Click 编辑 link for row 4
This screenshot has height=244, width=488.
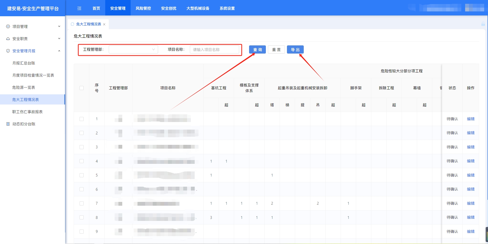[470, 161]
